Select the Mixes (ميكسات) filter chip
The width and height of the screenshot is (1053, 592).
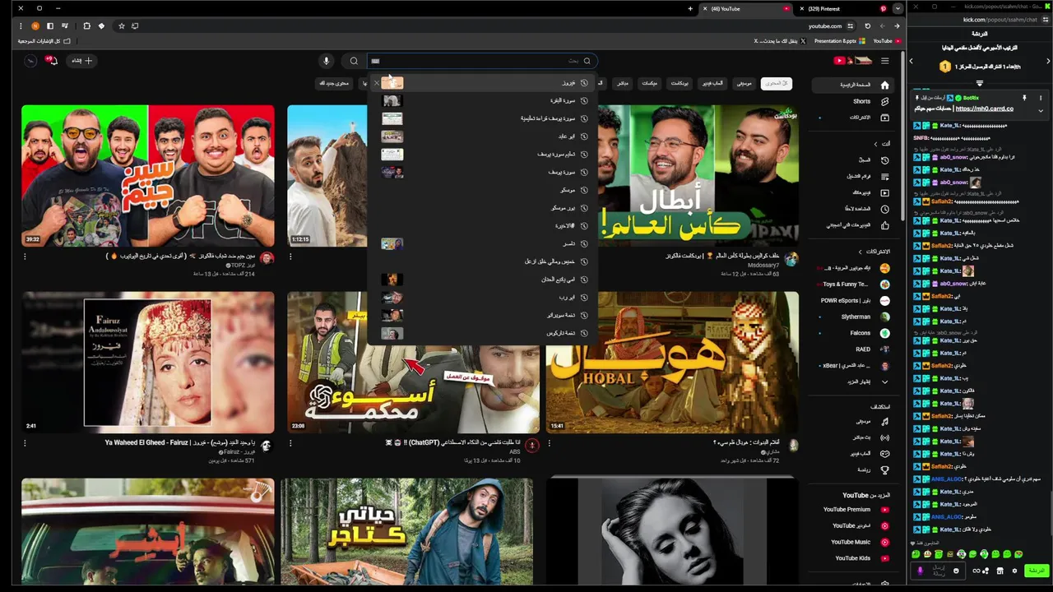649,83
